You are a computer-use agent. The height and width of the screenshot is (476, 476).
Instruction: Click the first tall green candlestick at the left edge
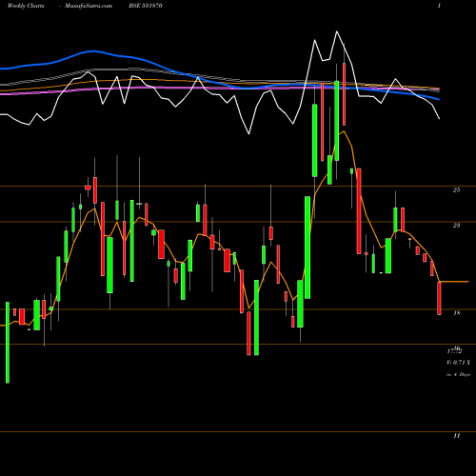pos(8,343)
